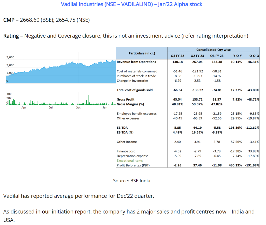Select the Q2 FY 23 column header

[x=197, y=56]
